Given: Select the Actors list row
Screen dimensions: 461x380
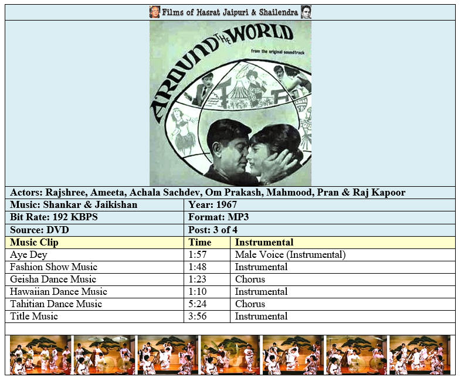Looking at the screenshot, I should tap(230, 193).
